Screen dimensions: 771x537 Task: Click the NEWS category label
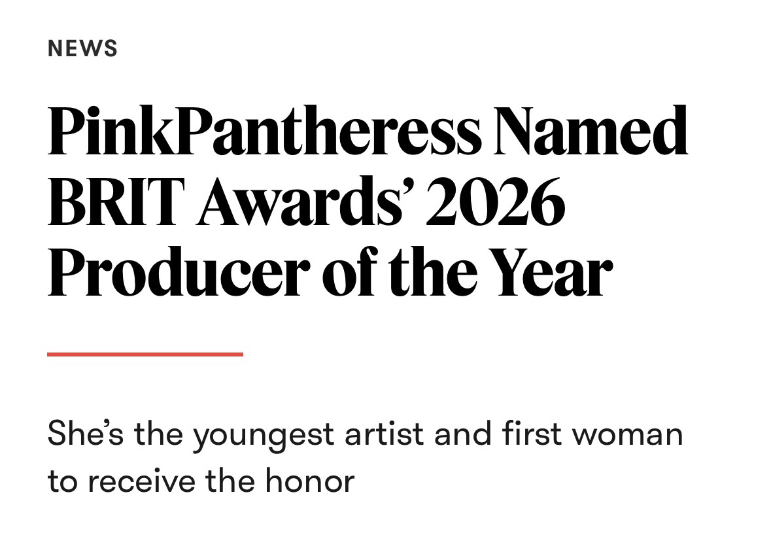point(82,48)
